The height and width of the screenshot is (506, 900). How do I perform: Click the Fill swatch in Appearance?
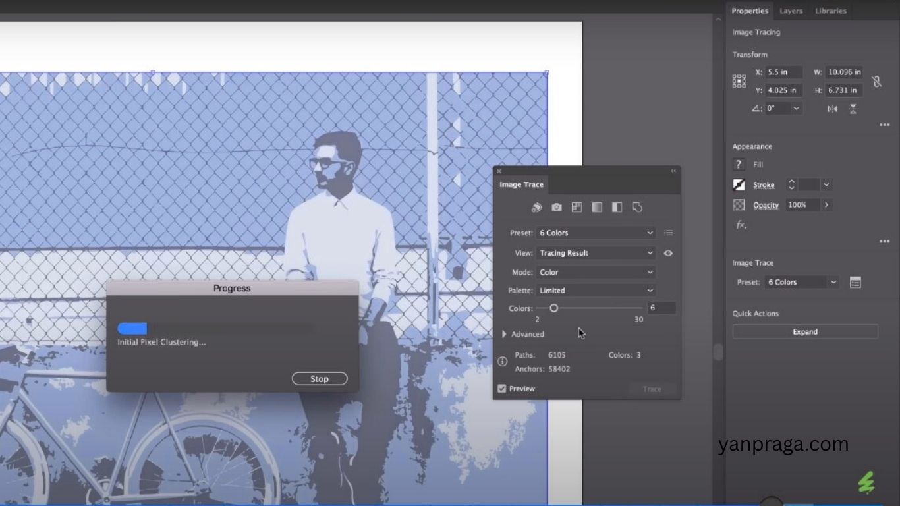[x=739, y=165]
